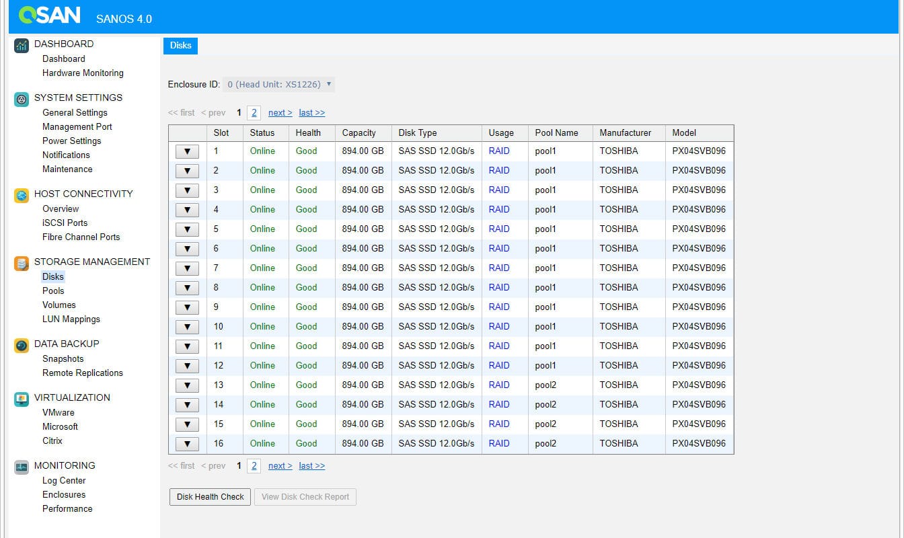This screenshot has height=538, width=904.
Task: Open the Pools page
Action: pyautogui.click(x=53, y=291)
